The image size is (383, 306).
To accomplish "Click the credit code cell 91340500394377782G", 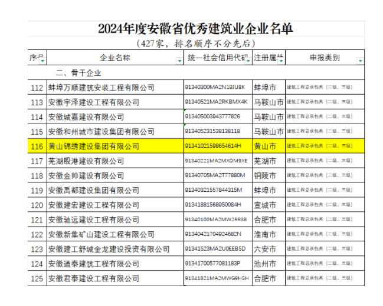I will pos(213,117).
